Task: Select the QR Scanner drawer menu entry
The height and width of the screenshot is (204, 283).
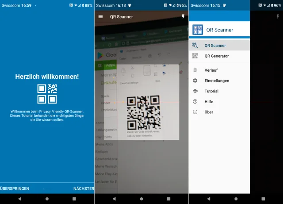Action: (215, 46)
